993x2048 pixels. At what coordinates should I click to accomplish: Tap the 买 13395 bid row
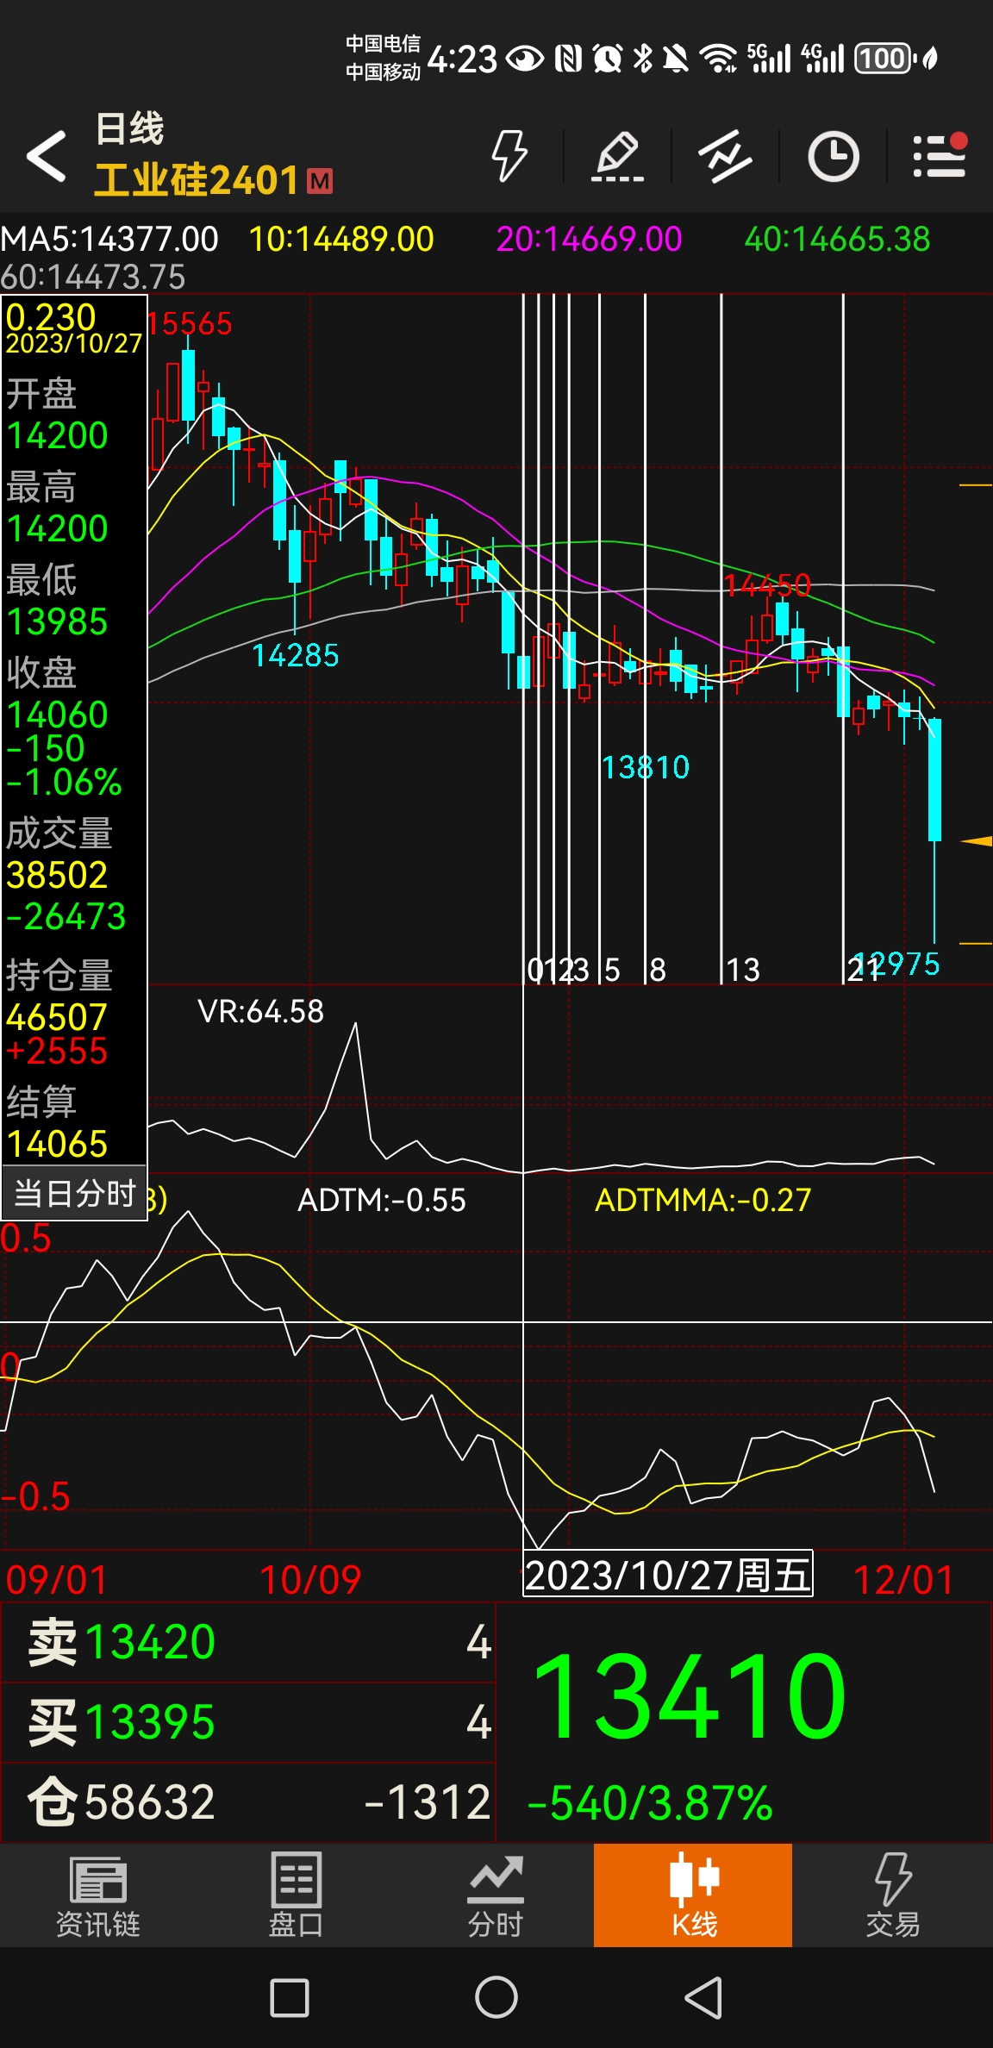[248, 1721]
